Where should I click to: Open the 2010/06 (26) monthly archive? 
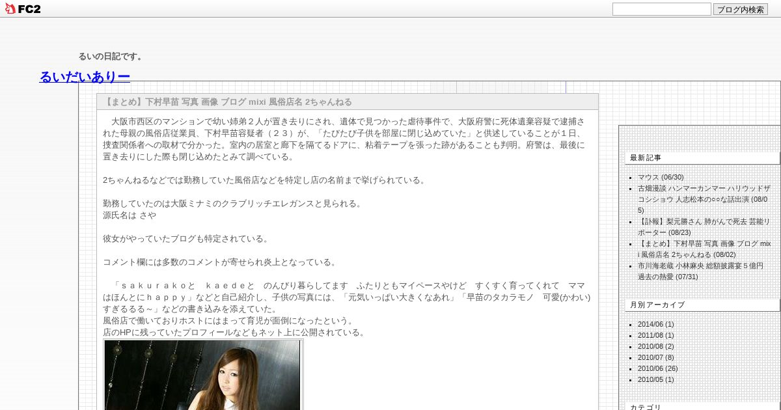coord(657,368)
